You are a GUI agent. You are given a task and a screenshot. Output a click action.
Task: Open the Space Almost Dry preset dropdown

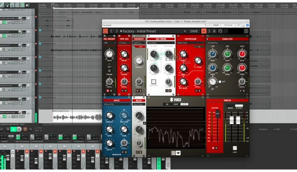117,104
